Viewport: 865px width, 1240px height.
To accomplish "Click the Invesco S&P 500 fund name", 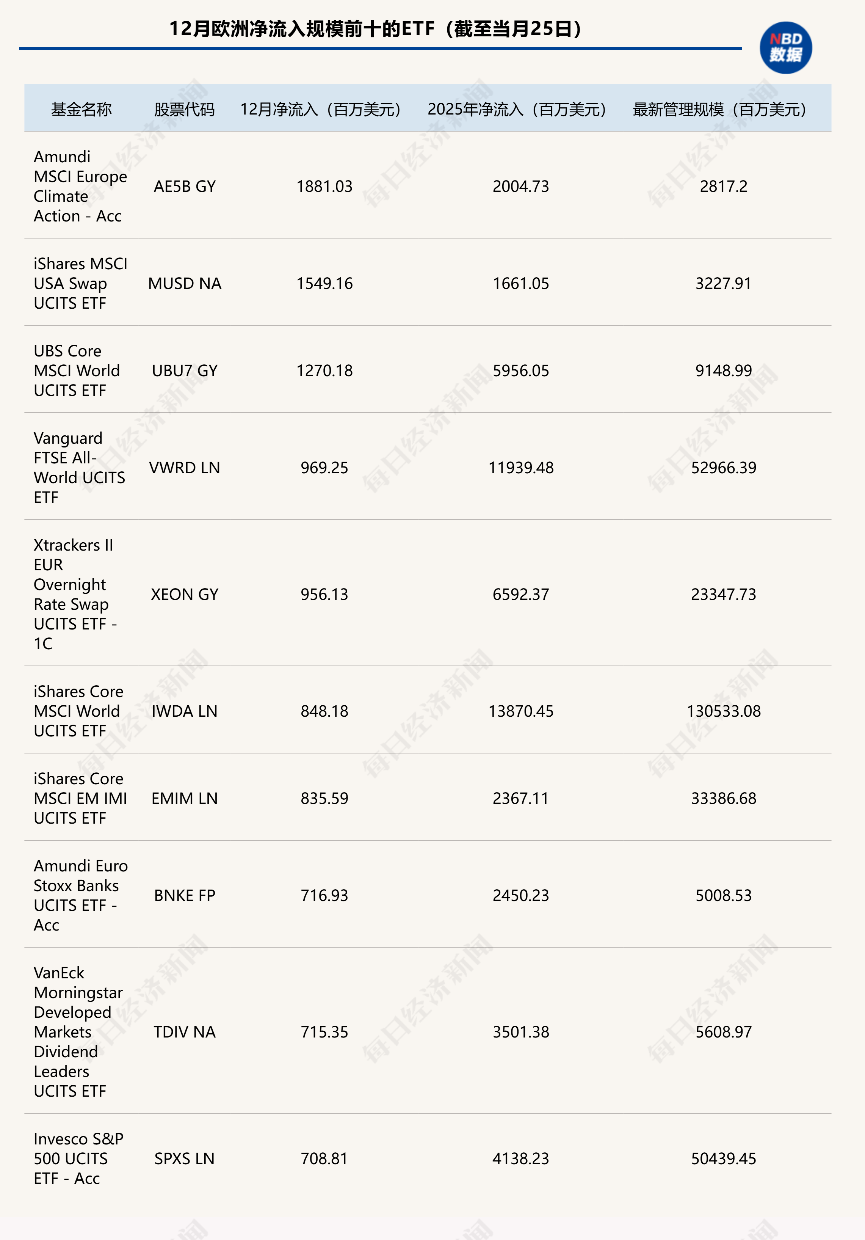I will [x=78, y=1158].
